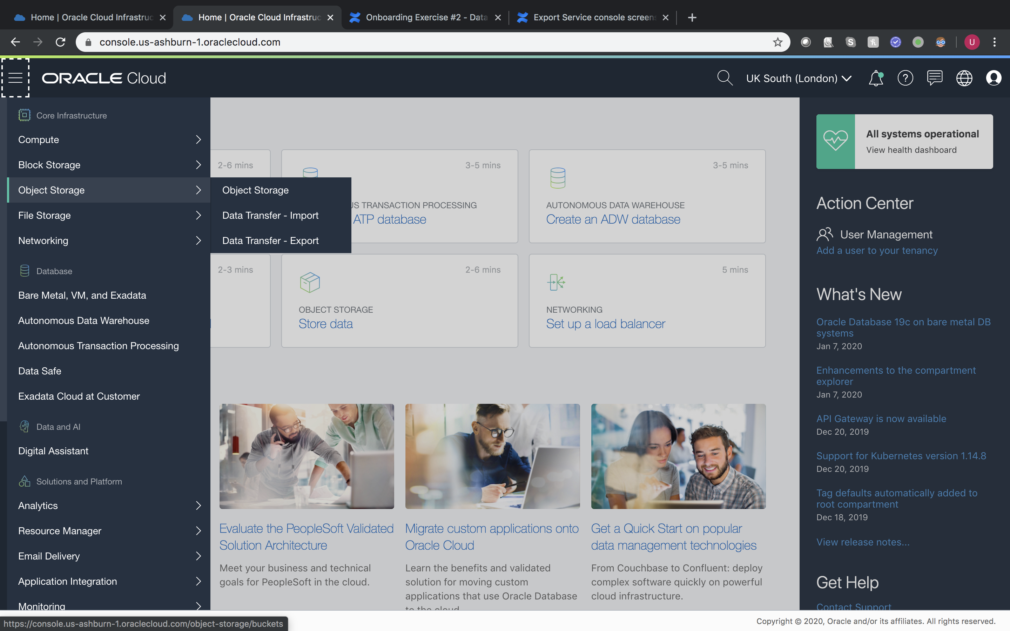Open View release notes link
1010x631 pixels.
pos(862,542)
